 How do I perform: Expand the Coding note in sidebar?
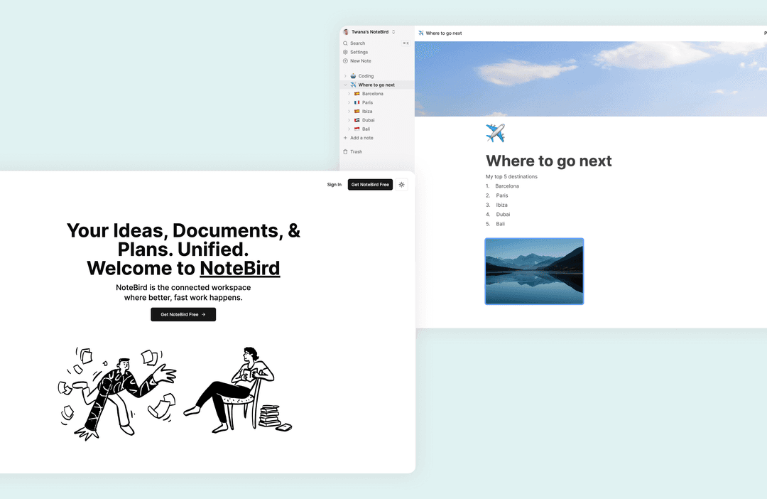tap(346, 76)
